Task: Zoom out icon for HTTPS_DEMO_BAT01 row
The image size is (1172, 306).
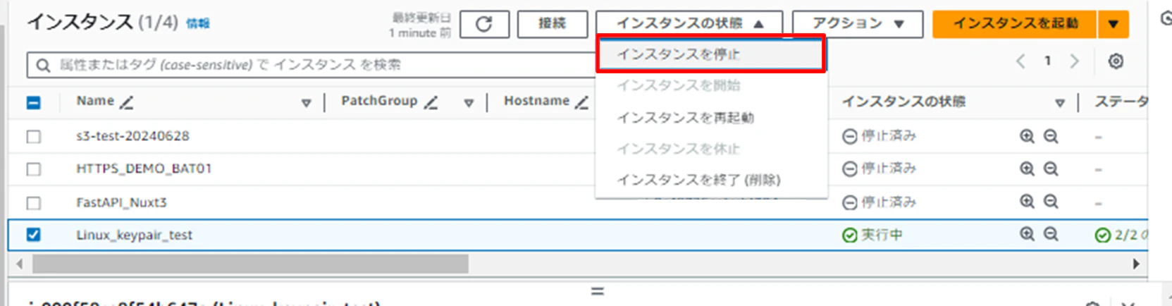Action: (x=1051, y=168)
